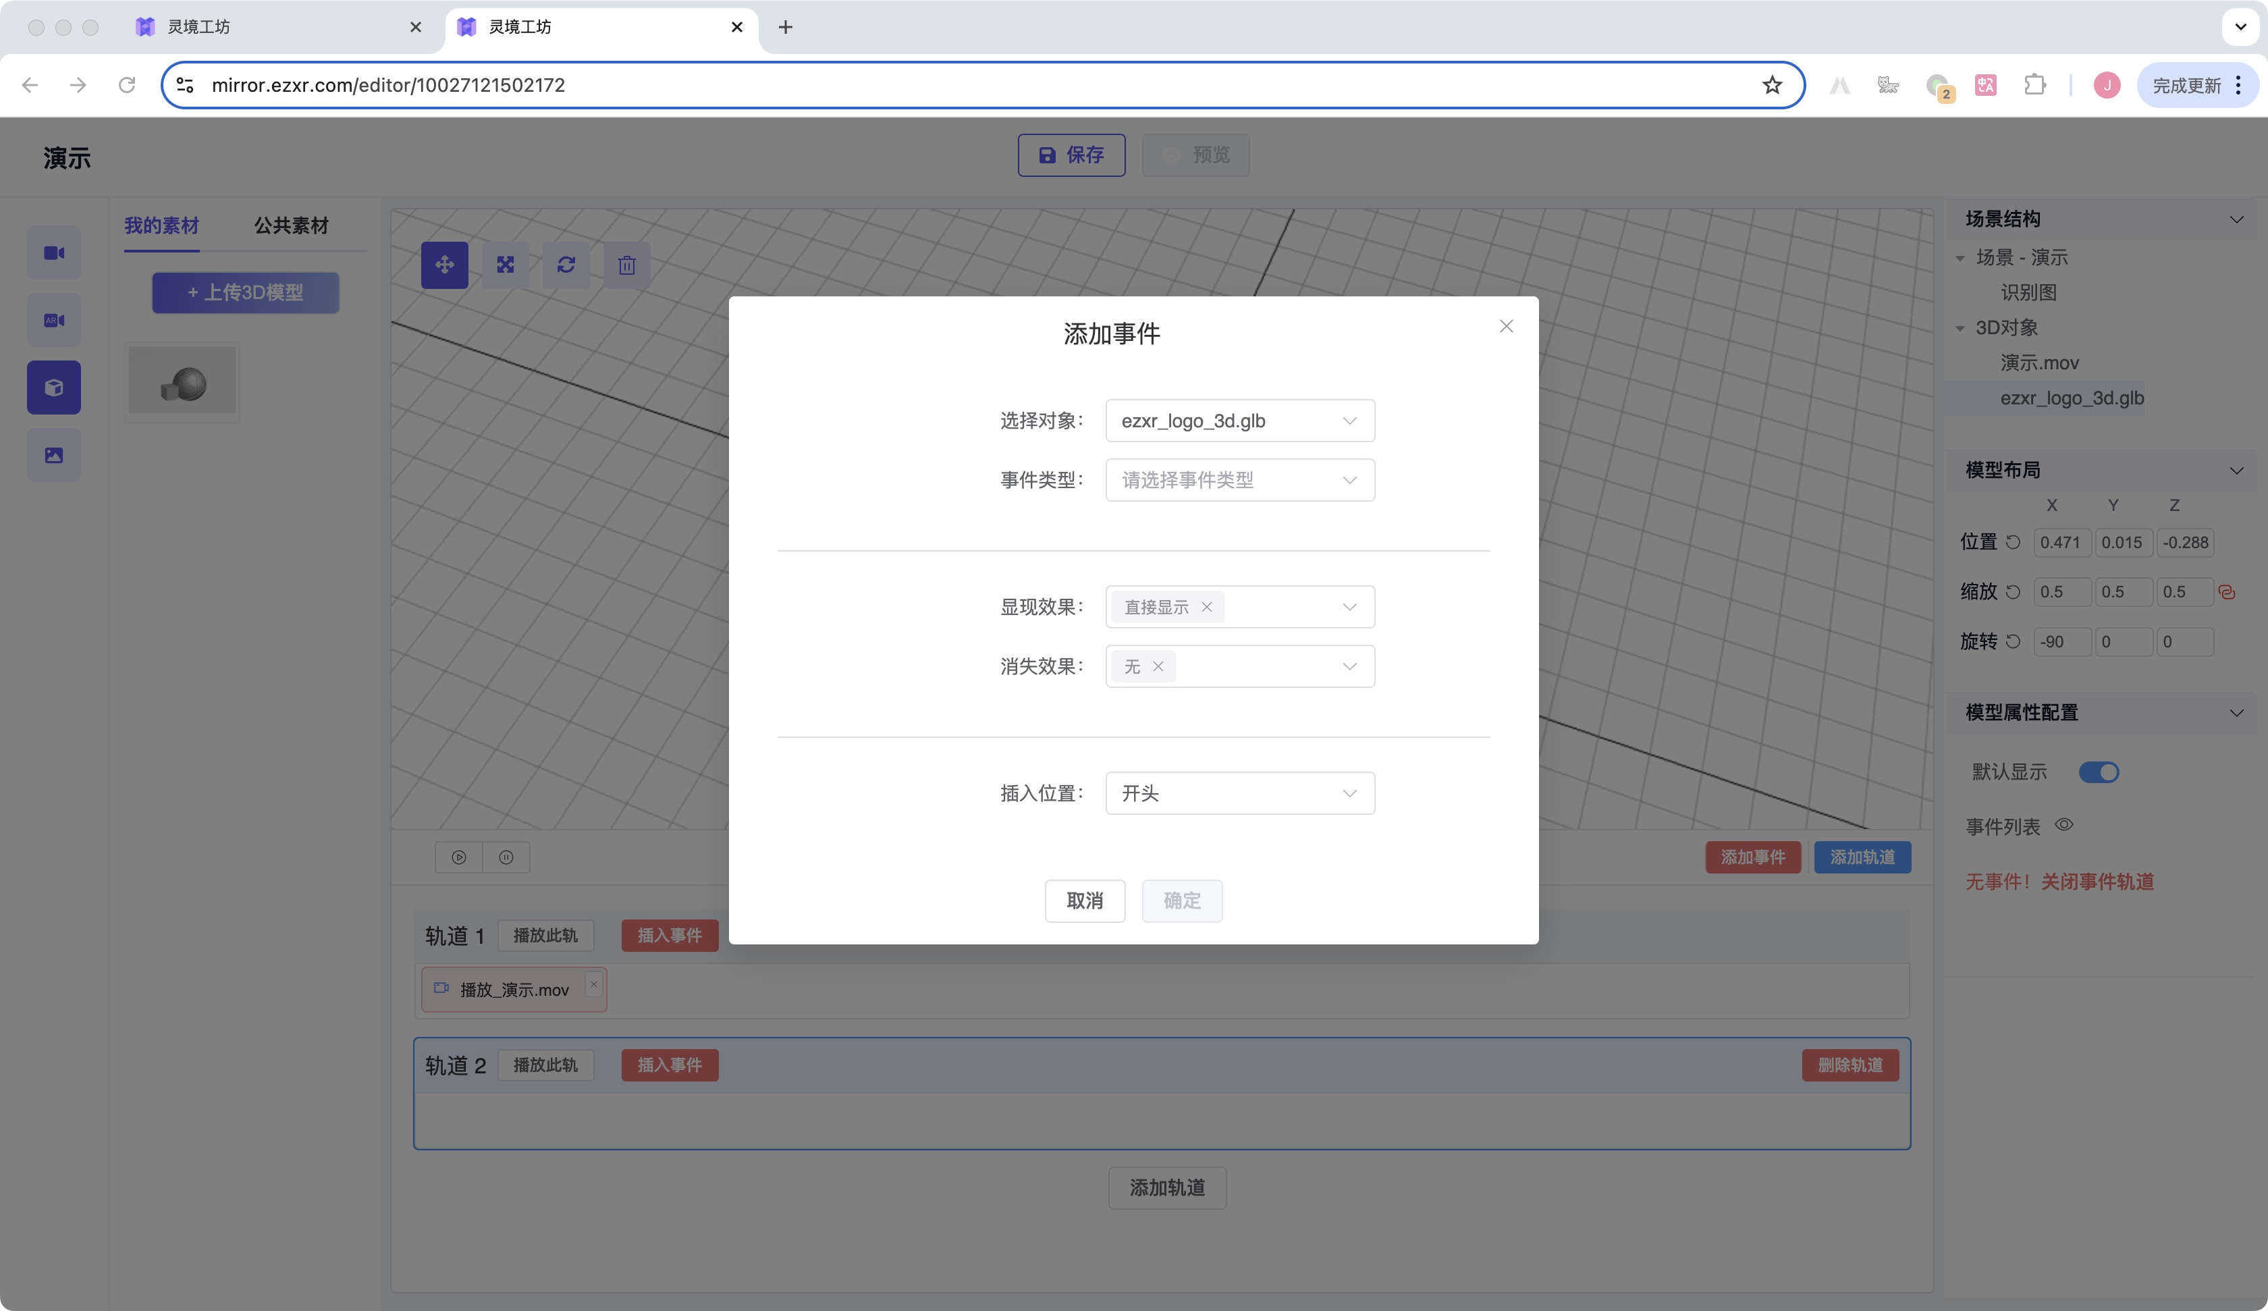Select the scale tool in viewport
2268x1311 pixels.
click(506, 265)
